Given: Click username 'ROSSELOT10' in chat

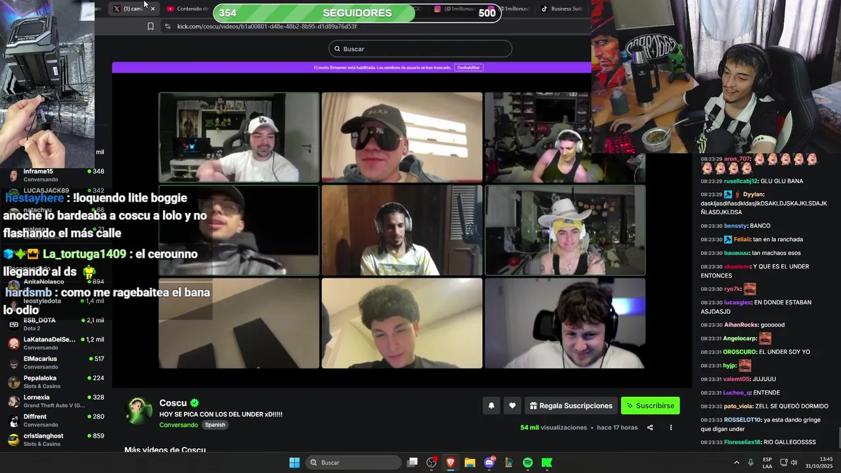Looking at the screenshot, I should click(742, 420).
